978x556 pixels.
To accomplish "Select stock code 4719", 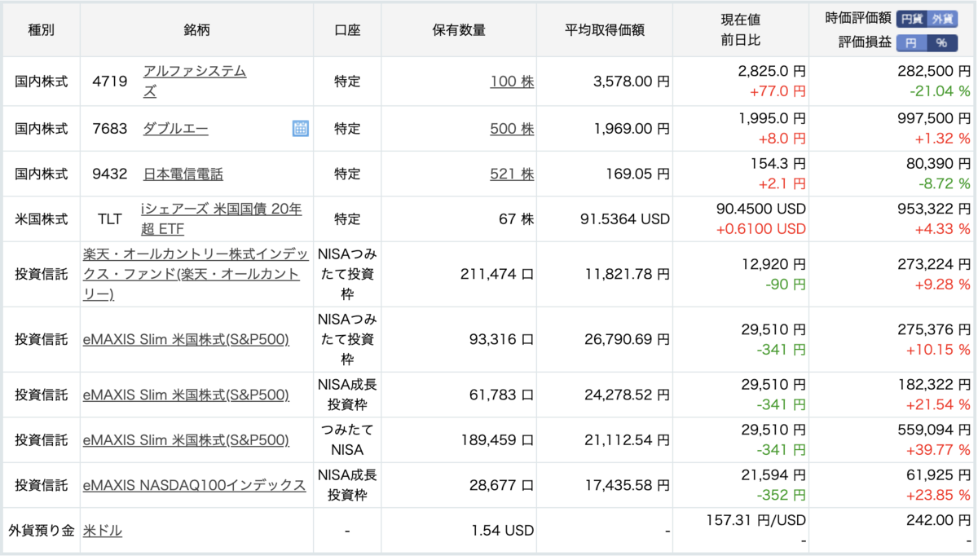I will coord(112,82).
